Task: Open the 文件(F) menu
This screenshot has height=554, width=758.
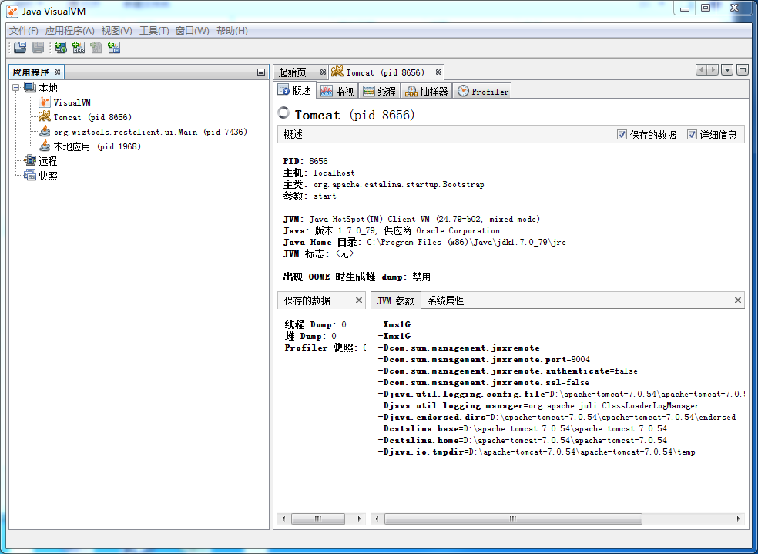Action: [23, 31]
